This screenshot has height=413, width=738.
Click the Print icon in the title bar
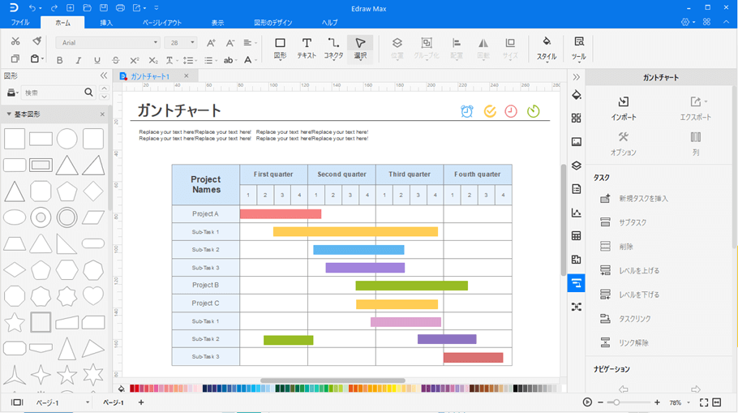click(x=120, y=7)
